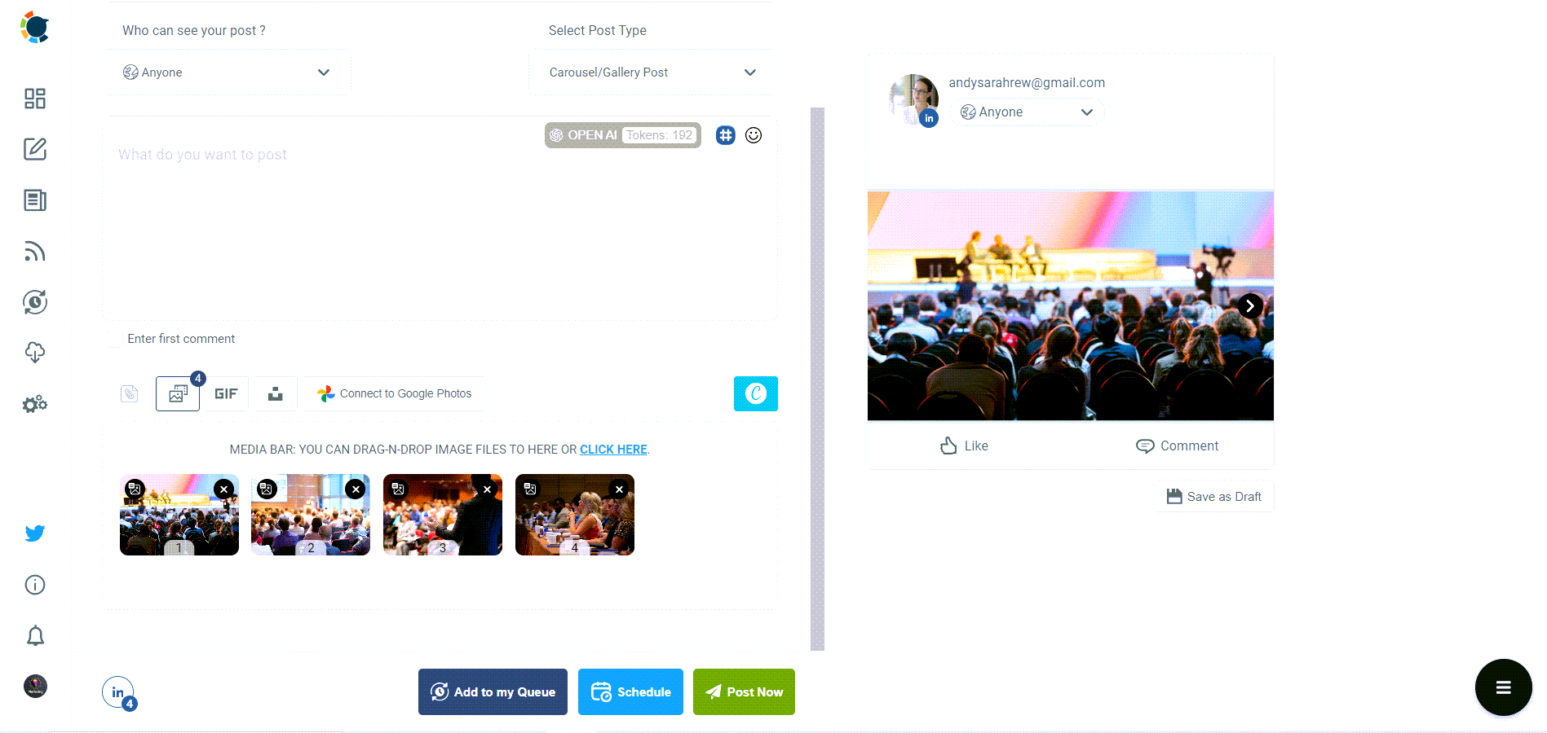Enable the Enter first comment option
Viewport: 1547px width, 733px height.
115,339
